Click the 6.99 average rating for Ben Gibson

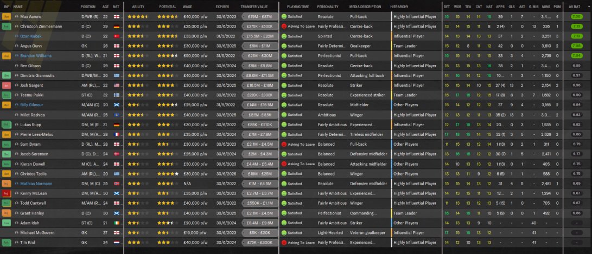point(576,66)
